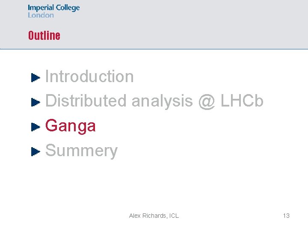
Task: Click the arrow bullet beside Summery
Action: (36, 151)
